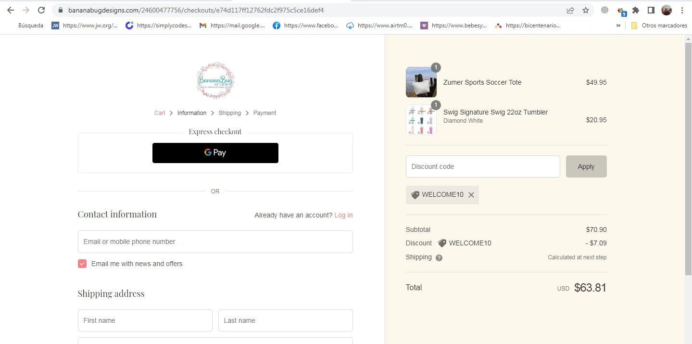Focus the Email or mobile phone field
The height and width of the screenshot is (344, 692).
click(x=215, y=242)
